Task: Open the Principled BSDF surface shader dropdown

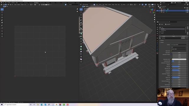Action: pyautogui.click(x=178, y=44)
